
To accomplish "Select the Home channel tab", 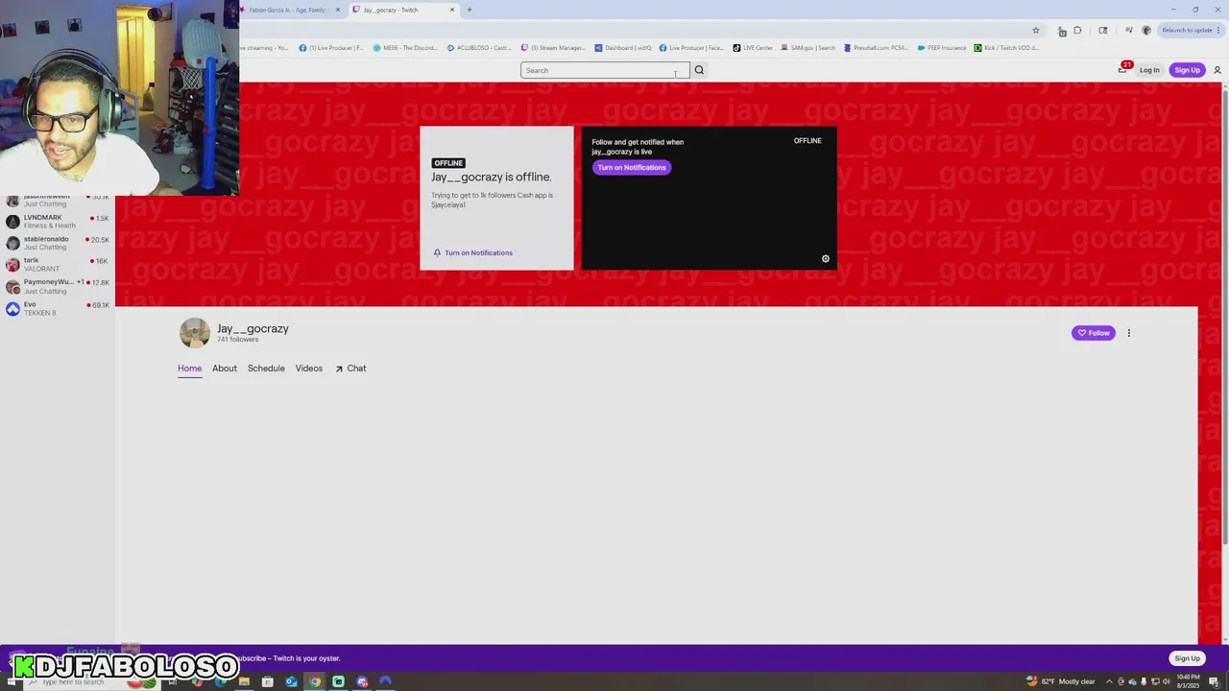I will [x=189, y=369].
